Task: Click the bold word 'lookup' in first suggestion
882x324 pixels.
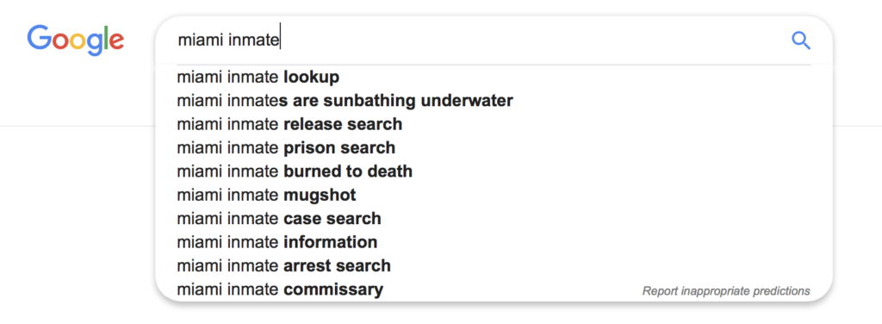Action: [312, 77]
